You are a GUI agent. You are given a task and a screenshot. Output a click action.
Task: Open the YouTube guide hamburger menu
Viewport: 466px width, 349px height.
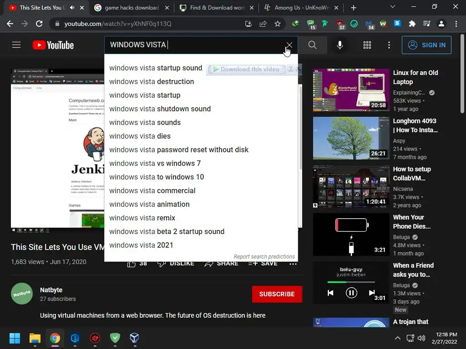[x=16, y=45]
